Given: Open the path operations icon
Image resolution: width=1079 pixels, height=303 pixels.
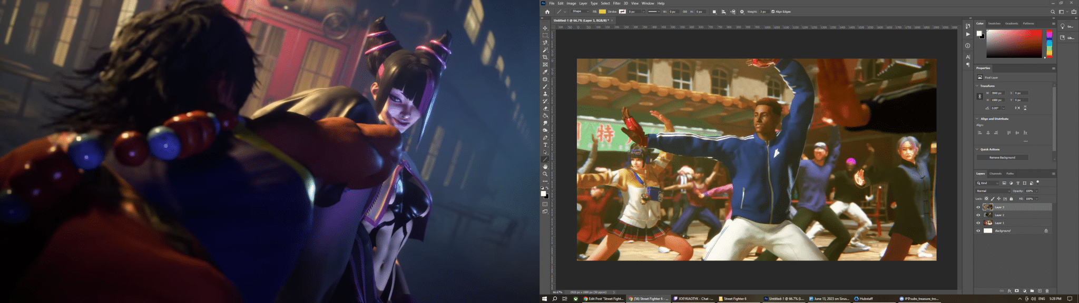Looking at the screenshot, I should [x=714, y=12].
